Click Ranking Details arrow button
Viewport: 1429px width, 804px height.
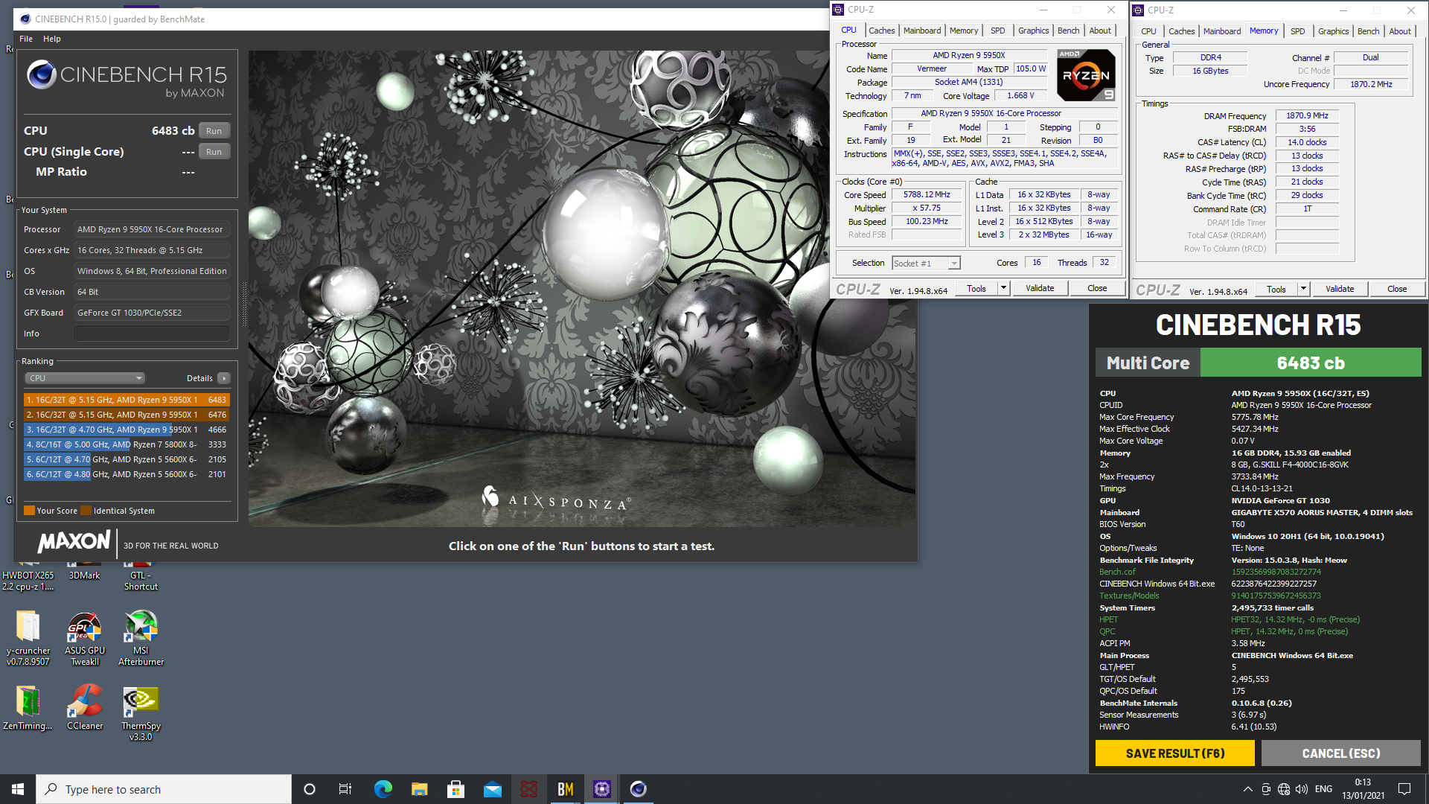click(223, 378)
